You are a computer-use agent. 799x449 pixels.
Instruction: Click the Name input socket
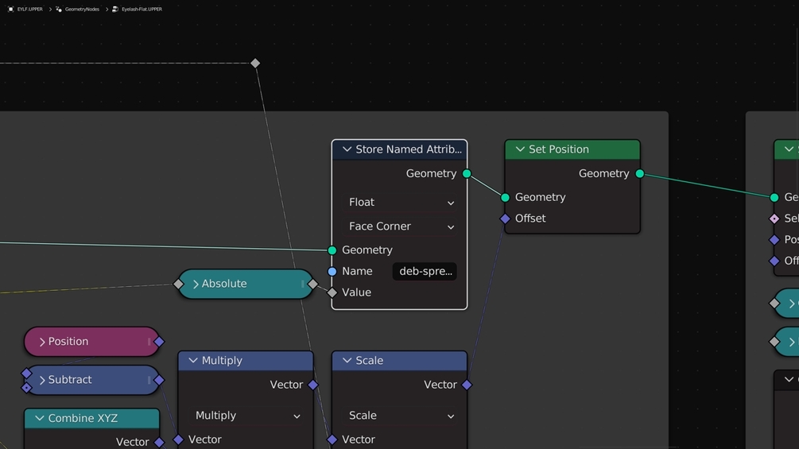click(332, 271)
